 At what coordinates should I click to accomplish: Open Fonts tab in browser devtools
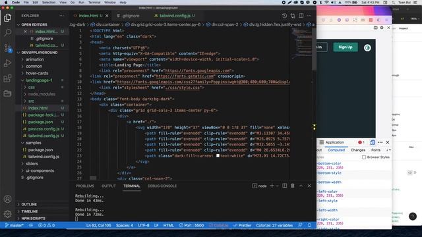(x=376, y=150)
